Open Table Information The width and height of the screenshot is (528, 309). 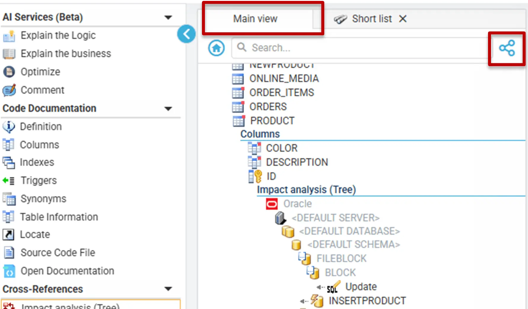tap(59, 217)
